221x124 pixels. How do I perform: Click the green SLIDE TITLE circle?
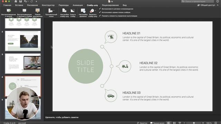pos(86,66)
